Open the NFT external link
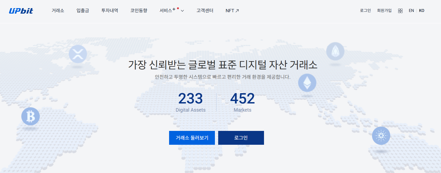This screenshot has height=173, width=441. [232, 11]
